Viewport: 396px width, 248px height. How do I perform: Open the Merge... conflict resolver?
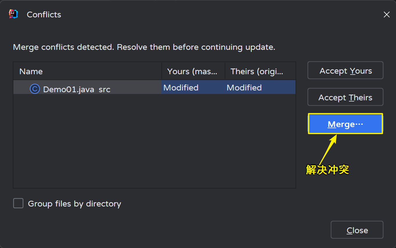[x=345, y=124]
